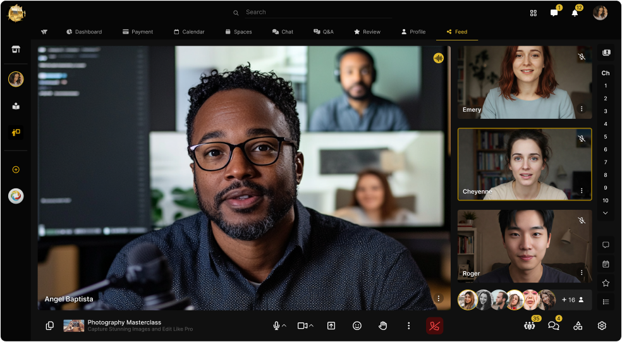The width and height of the screenshot is (622, 342).
Task: Open the Chat tab
Action: point(283,32)
